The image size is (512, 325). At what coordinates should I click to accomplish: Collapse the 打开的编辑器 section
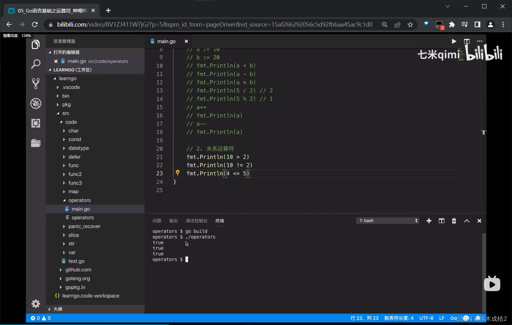coord(95,52)
